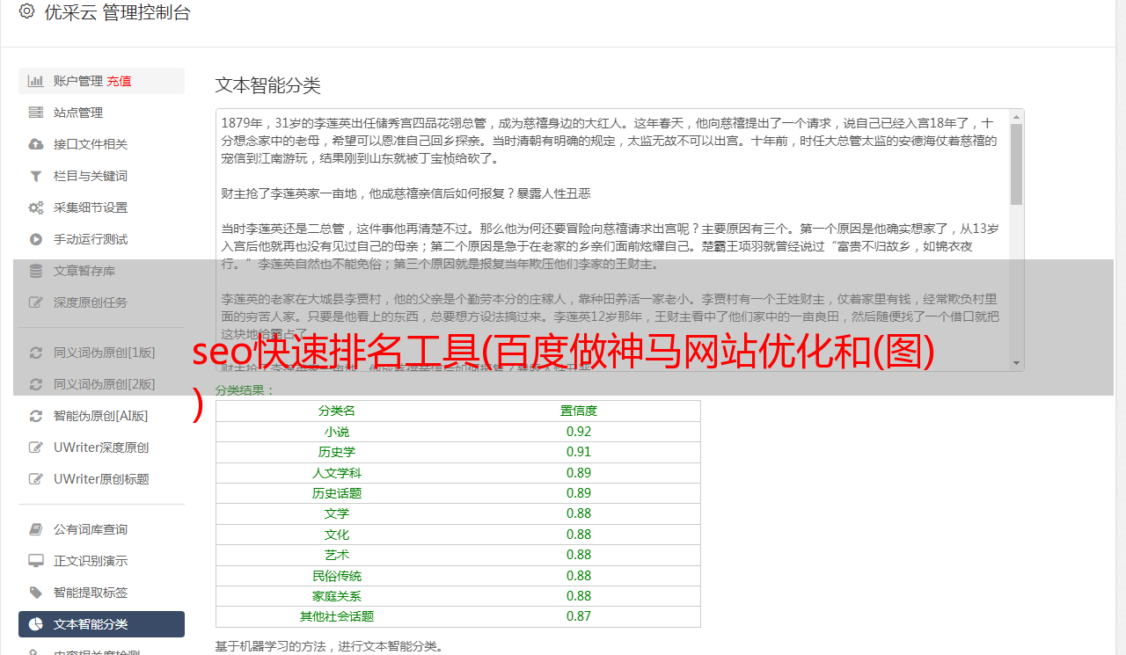Open 采集细节设置 settings
This screenshot has width=1126, height=655.
click(x=101, y=207)
